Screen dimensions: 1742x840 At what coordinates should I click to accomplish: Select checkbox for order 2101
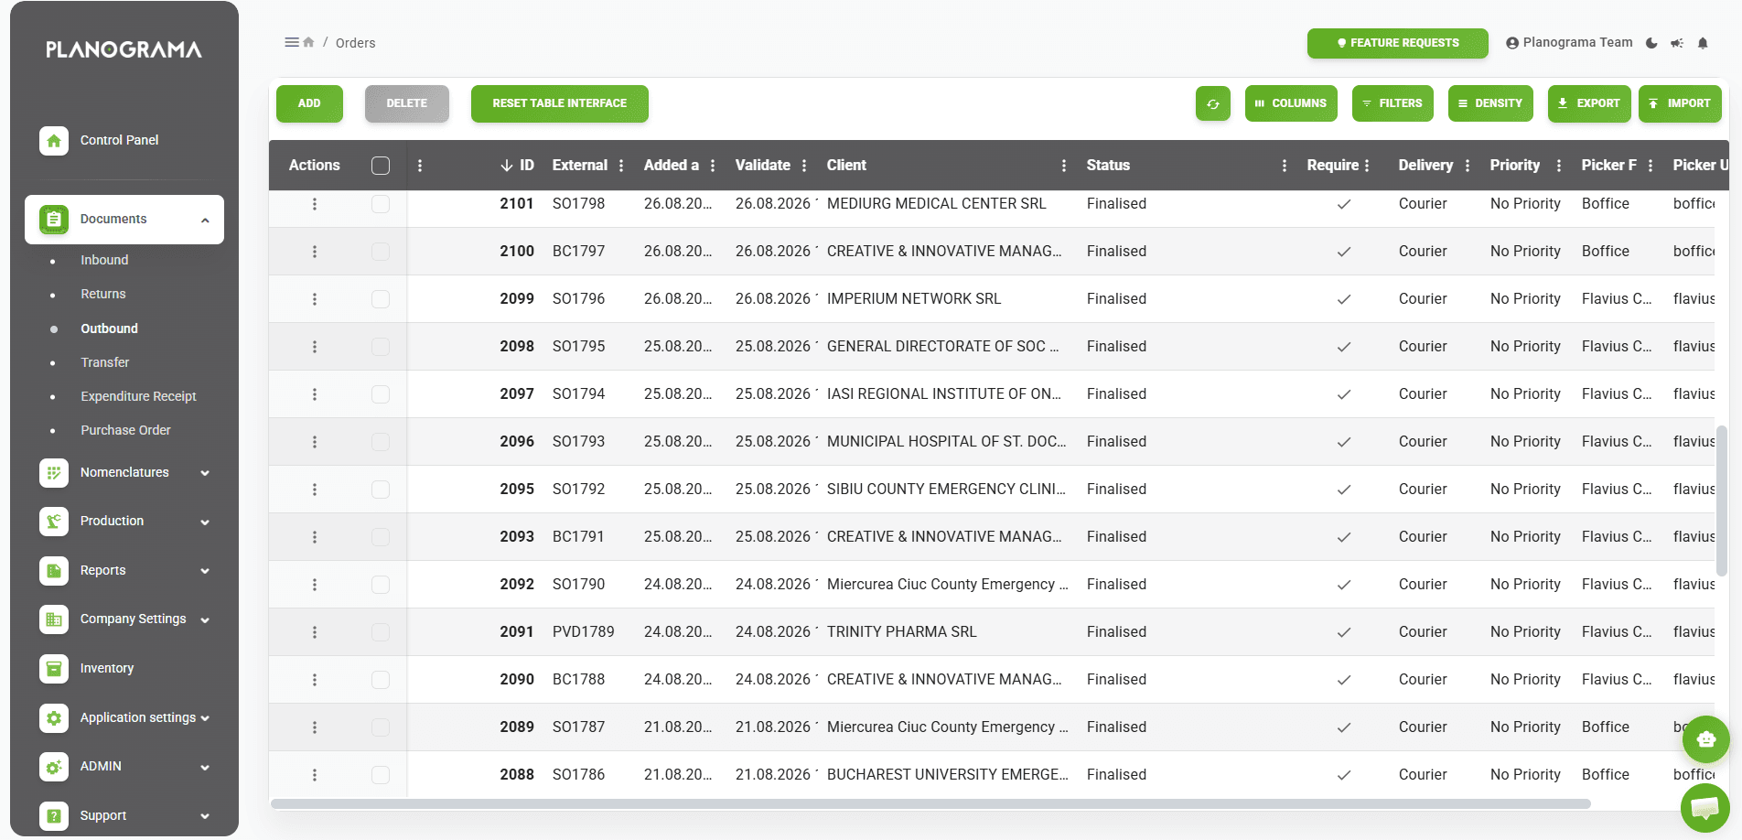tap(381, 204)
